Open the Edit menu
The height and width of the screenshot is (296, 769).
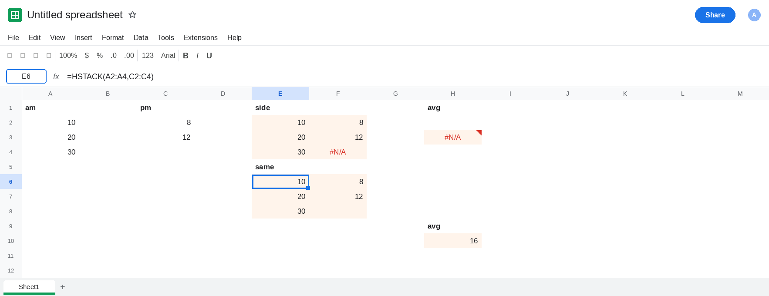(34, 38)
